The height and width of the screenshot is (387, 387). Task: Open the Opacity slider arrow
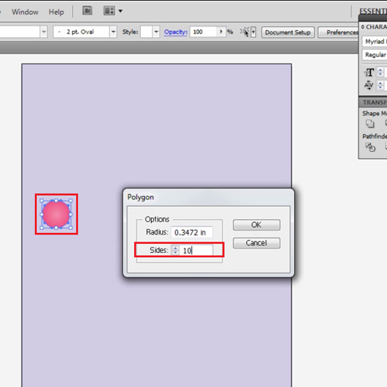point(221,32)
